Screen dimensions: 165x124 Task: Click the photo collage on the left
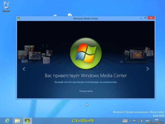[x=35, y=54]
